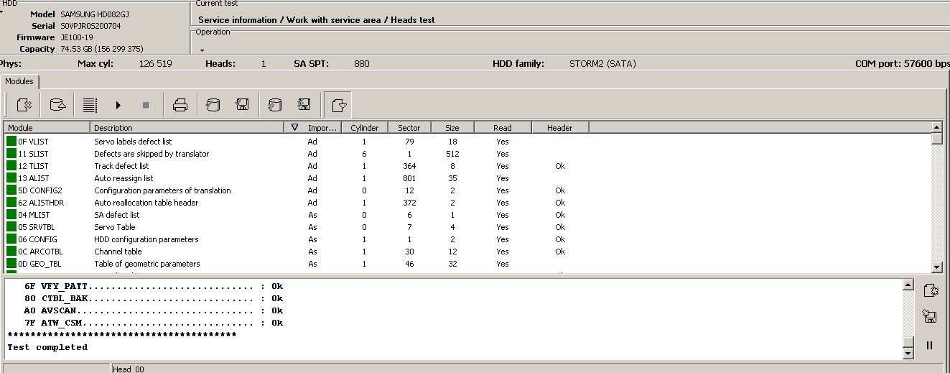Viewport: 950px width, 373px height.
Task: Click the module list scrollbar thumb
Action: point(936,139)
